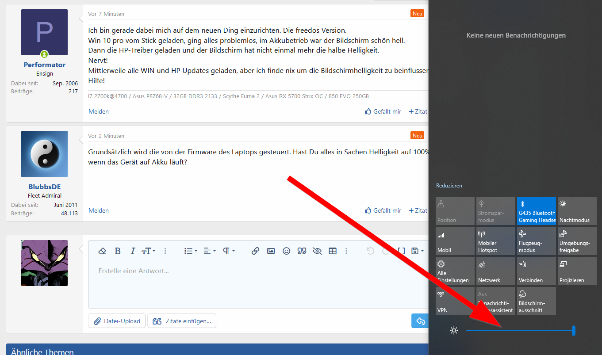Viewport: 602px width, 355px height.
Task: Click Performator's signature line text
Action: 228,96
